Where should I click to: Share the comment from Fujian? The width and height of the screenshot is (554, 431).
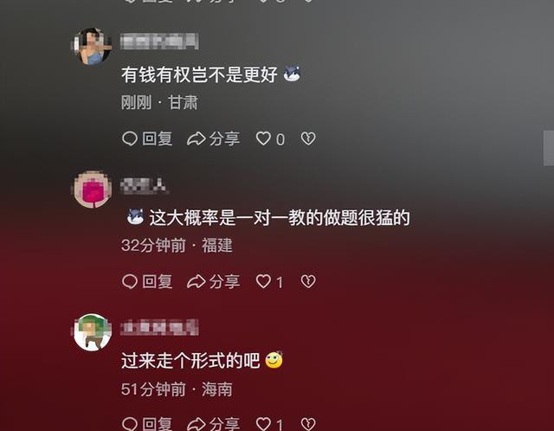(x=214, y=281)
